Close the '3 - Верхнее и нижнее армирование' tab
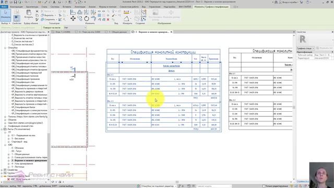 [171, 32]
